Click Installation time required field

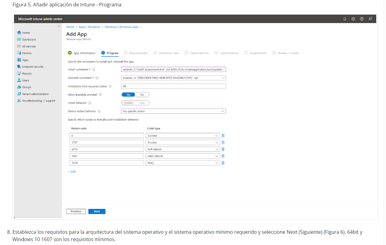[173, 86]
